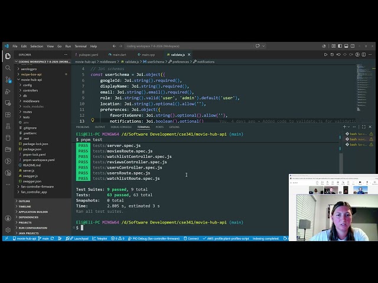Maximize the terminal panel size
The image size is (378, 283).
pyautogui.click(x=364, y=127)
